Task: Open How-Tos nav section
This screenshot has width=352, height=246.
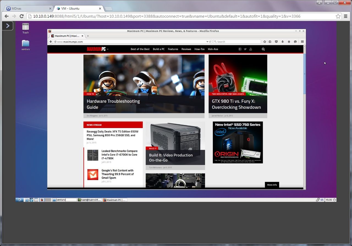Action: (199, 49)
